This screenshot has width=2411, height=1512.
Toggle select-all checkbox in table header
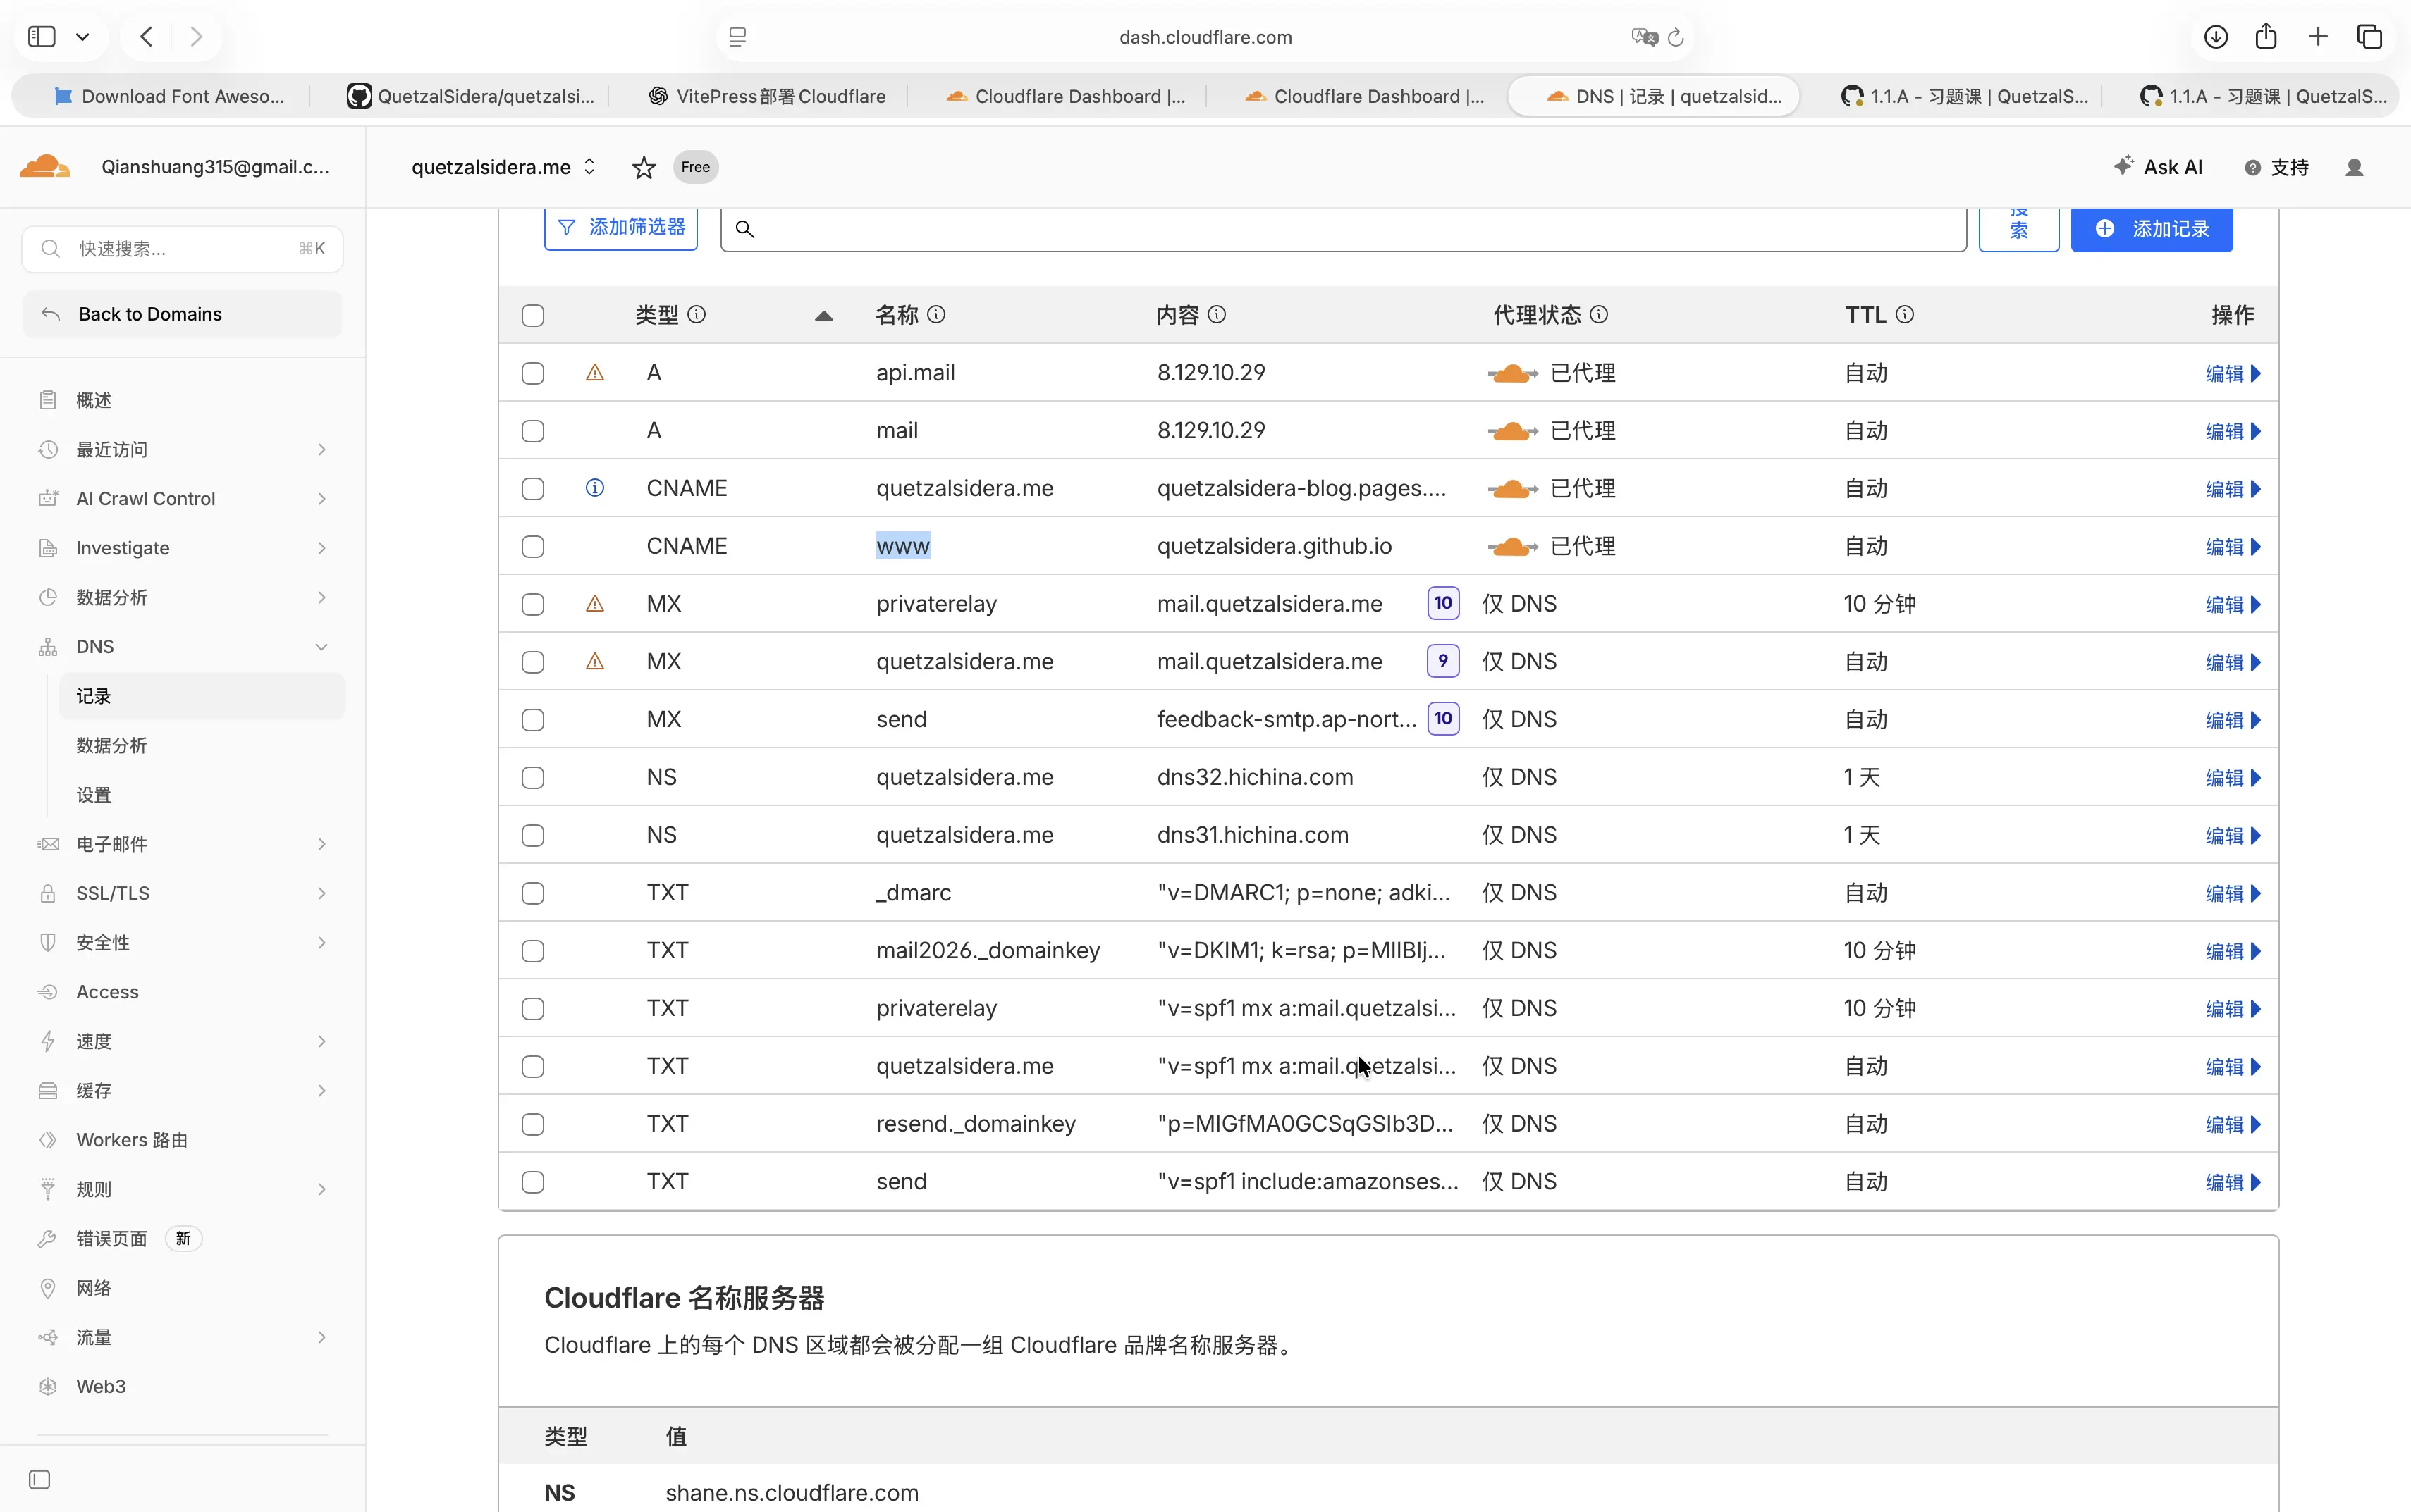pyautogui.click(x=533, y=316)
